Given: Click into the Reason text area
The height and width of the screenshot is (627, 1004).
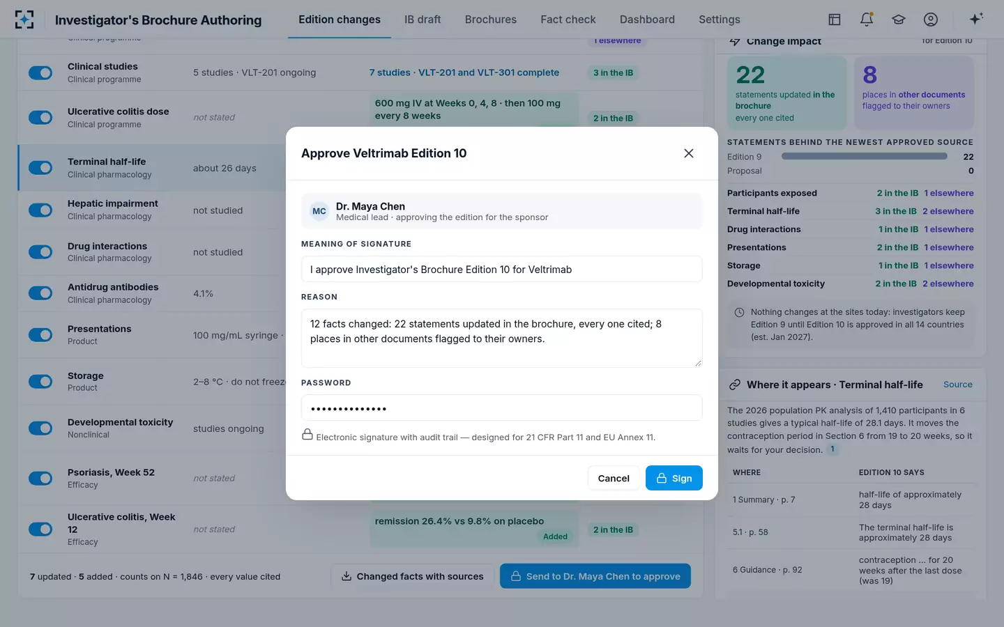Looking at the screenshot, I should (x=501, y=338).
